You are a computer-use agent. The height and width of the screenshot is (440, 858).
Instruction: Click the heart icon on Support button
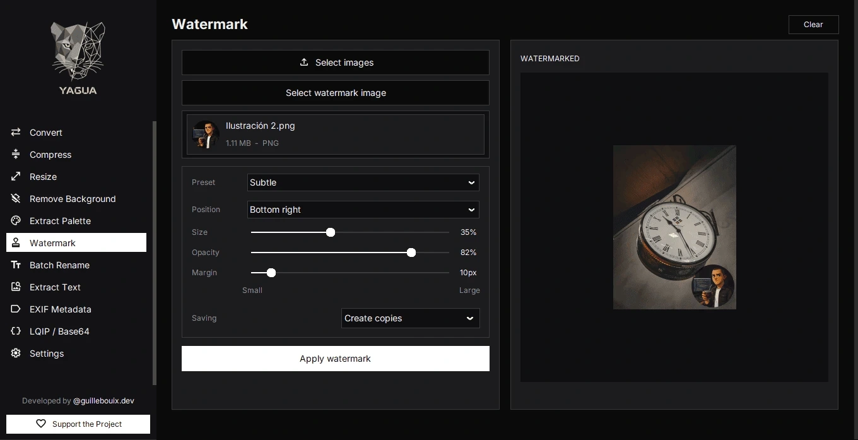[41, 424]
